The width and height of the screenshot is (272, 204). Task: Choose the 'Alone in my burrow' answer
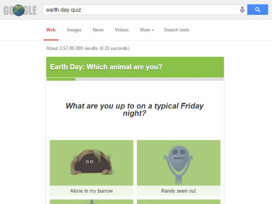[x=91, y=191]
